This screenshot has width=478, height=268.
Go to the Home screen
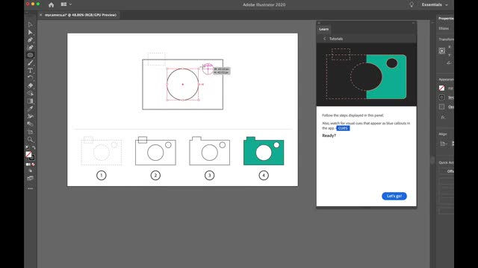[x=51, y=4]
